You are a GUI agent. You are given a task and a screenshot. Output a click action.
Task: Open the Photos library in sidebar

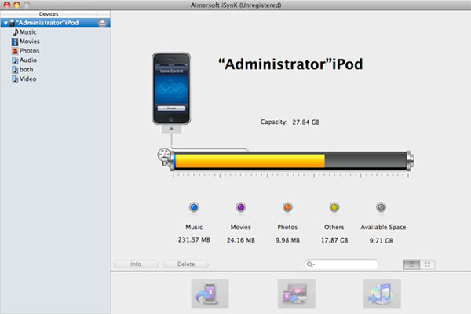click(x=30, y=51)
